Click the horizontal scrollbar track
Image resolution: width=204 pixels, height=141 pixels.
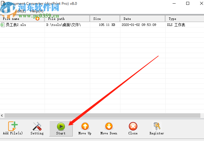(x=103, y=115)
